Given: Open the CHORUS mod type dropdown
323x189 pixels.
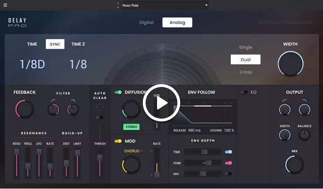Looking at the screenshot, I should click(133, 151).
